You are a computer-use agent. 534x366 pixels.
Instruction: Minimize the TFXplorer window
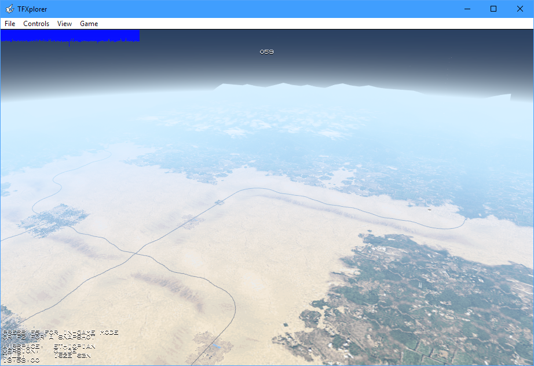(467, 9)
